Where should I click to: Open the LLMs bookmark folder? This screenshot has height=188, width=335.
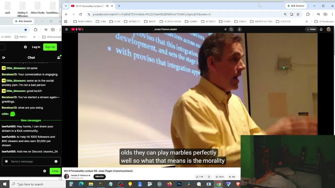point(101,21)
